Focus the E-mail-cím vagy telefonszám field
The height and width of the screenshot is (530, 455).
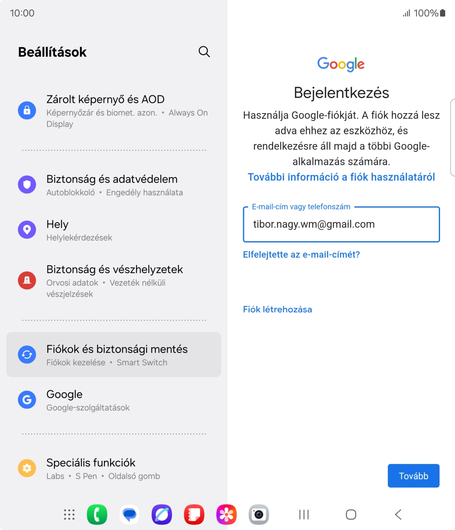click(342, 224)
